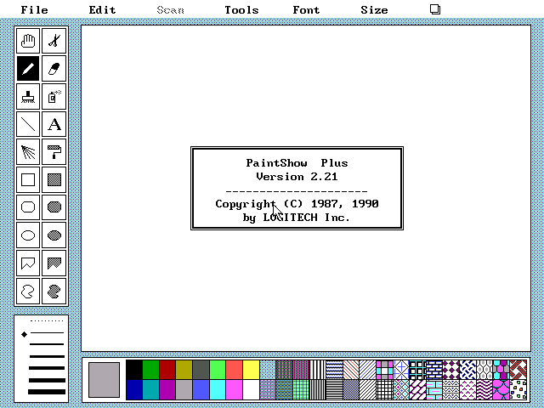544x408 pixels.
Task: Select the empty Rectangle tool
Action: (x=28, y=179)
